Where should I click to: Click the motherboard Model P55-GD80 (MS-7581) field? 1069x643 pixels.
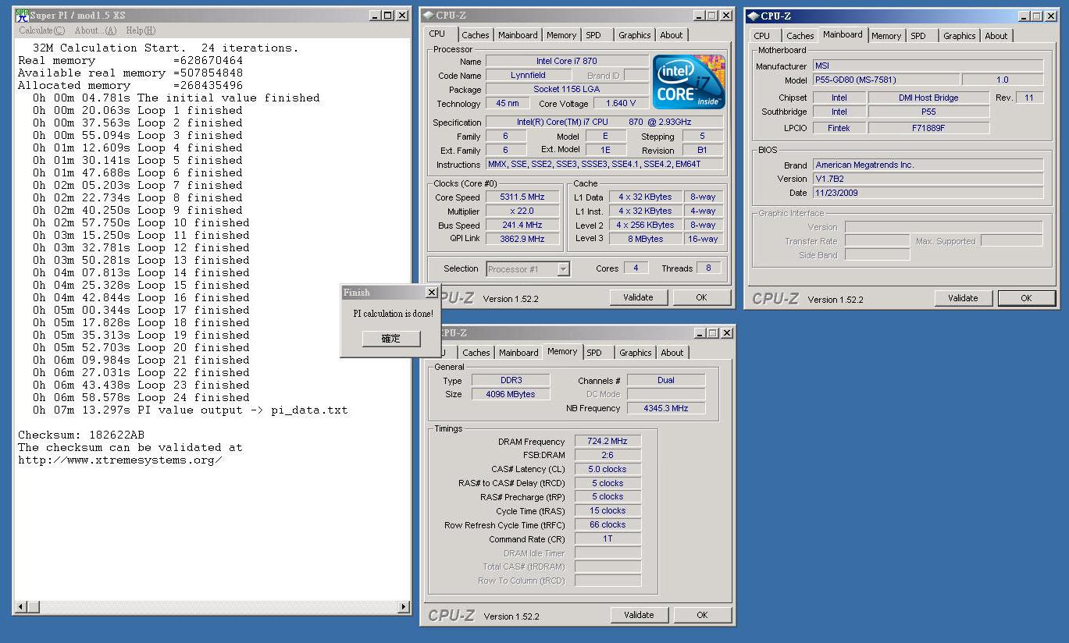tap(885, 80)
